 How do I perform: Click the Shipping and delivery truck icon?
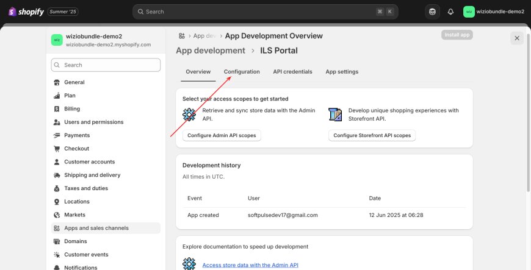pyautogui.click(x=57, y=175)
